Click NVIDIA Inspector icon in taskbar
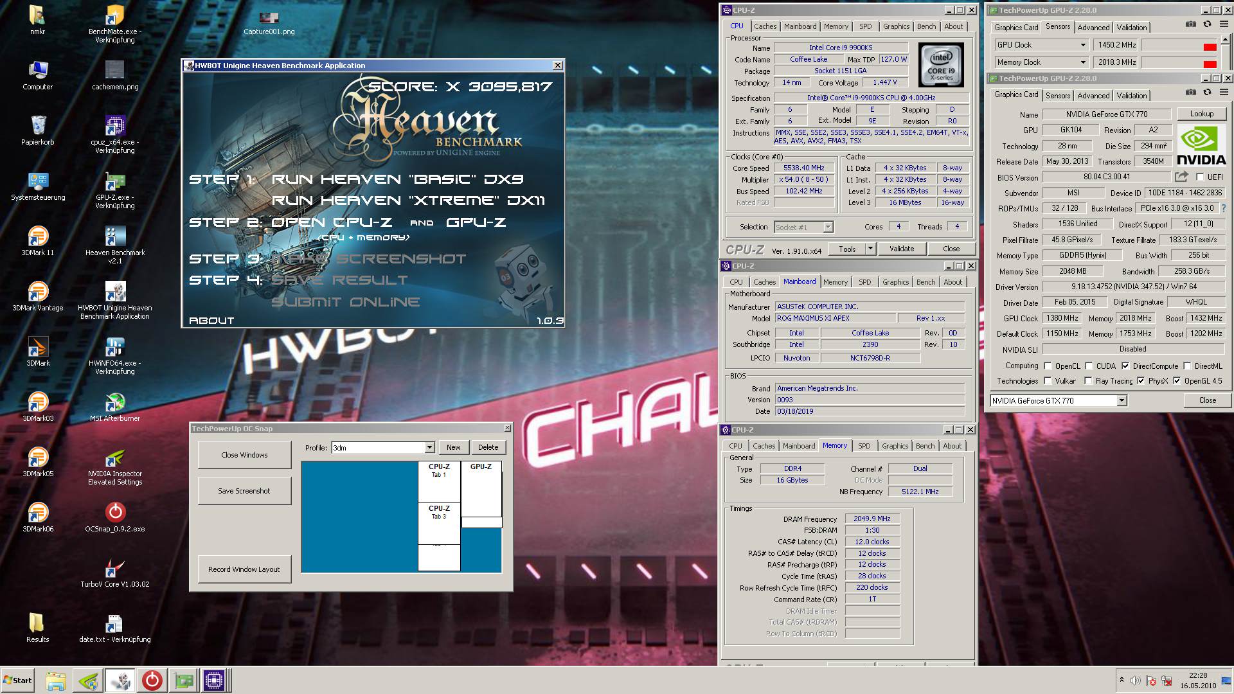 point(88,681)
